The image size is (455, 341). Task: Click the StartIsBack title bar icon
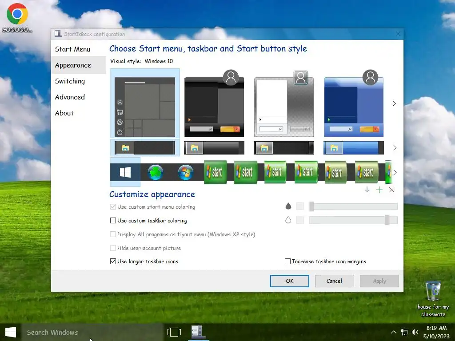(58, 34)
